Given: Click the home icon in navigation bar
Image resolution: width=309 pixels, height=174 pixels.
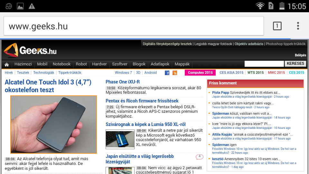Looking at the screenshot, I should tap(6, 64).
